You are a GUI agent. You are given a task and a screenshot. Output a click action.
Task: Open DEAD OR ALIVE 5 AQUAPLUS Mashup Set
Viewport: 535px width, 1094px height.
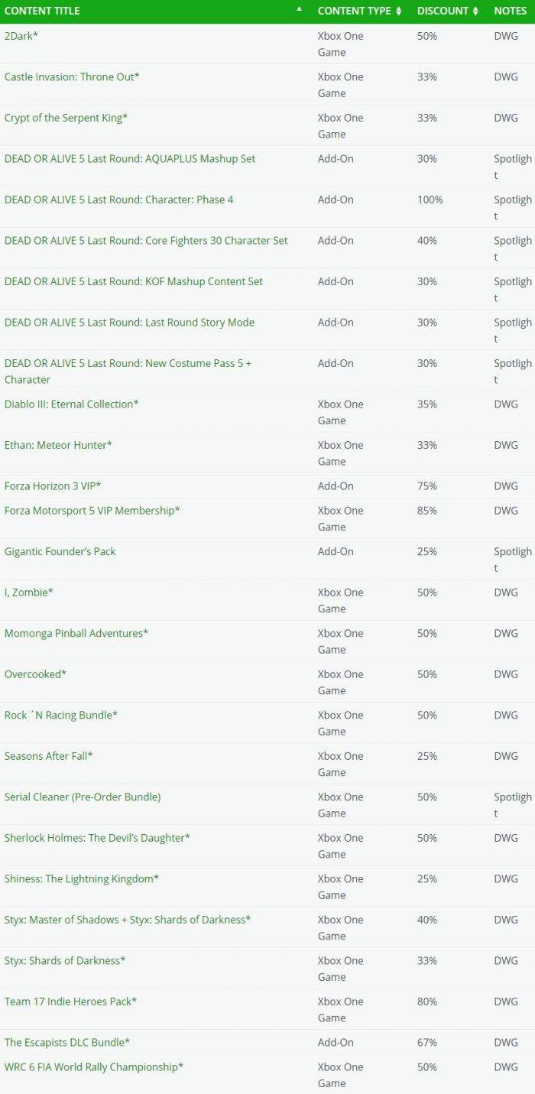[130, 159]
